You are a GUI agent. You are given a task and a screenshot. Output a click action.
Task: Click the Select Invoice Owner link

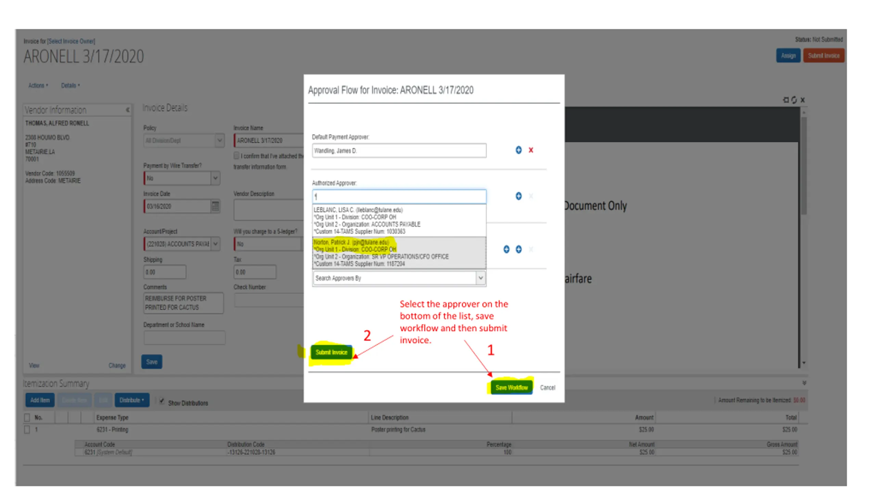pyautogui.click(x=71, y=41)
